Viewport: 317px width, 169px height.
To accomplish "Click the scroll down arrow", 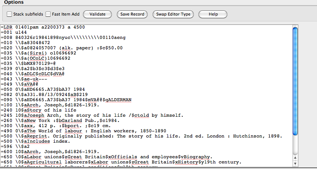I will (295, 164).
